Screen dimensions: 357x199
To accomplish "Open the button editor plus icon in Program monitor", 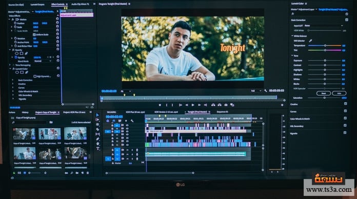I will (282, 105).
